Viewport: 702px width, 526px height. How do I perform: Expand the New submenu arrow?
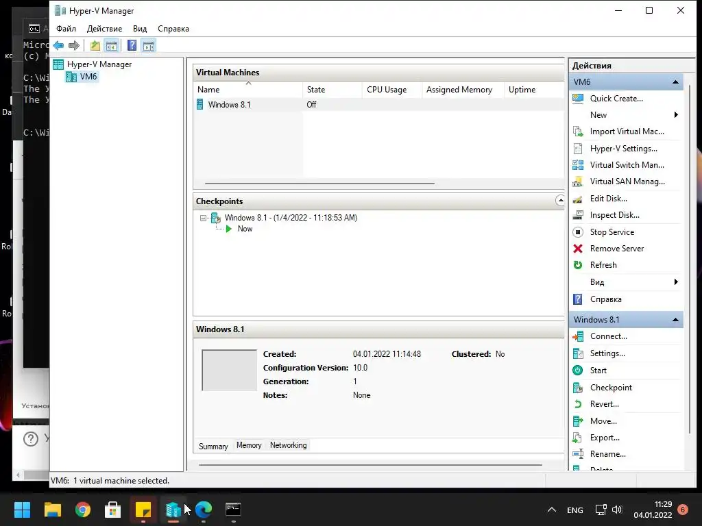point(676,115)
